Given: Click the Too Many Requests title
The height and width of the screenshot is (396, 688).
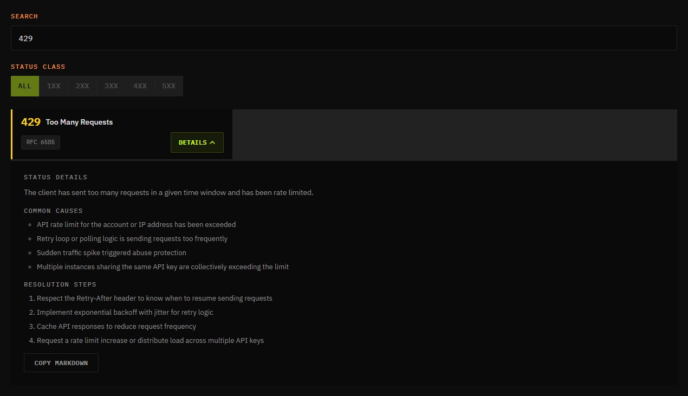Looking at the screenshot, I should pyautogui.click(x=79, y=122).
